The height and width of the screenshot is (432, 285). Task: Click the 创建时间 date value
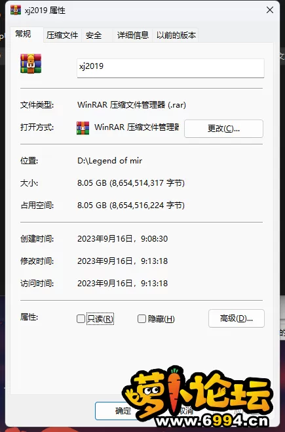coord(123,238)
